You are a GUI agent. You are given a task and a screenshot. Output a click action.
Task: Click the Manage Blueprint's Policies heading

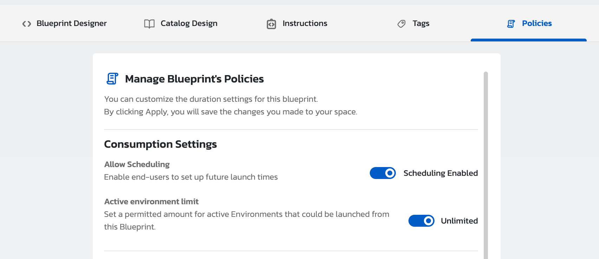pyautogui.click(x=194, y=79)
